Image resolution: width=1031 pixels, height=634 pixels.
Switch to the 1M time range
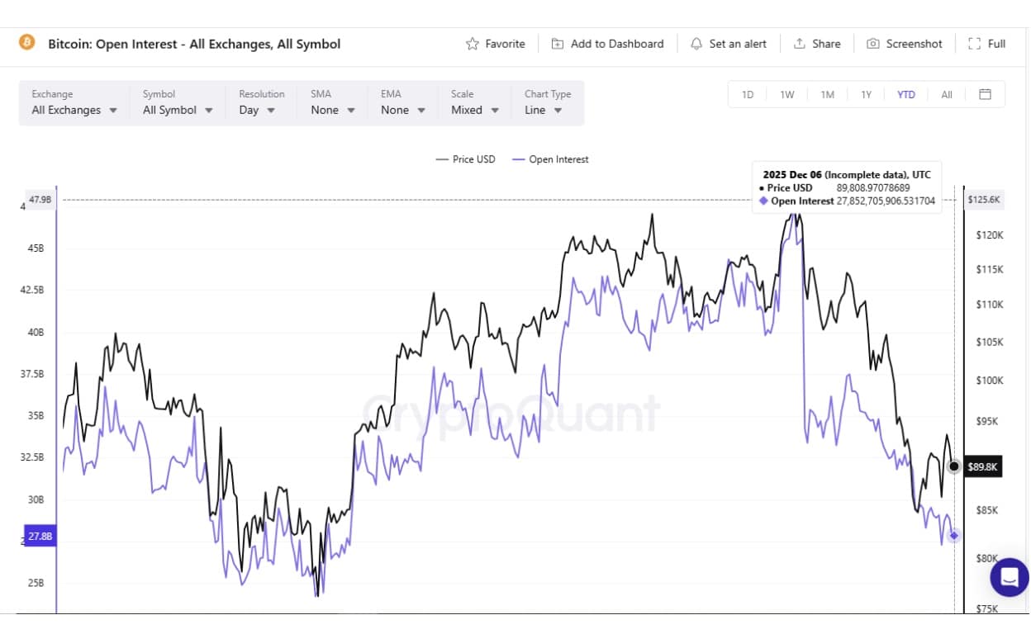pyautogui.click(x=827, y=94)
